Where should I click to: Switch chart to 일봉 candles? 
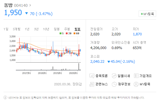[x=57, y=29]
